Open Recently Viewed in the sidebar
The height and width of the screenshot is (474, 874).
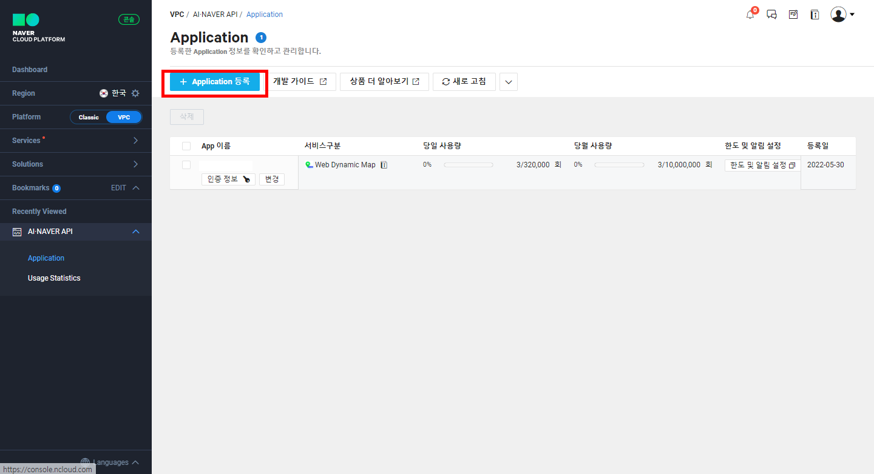(x=39, y=212)
